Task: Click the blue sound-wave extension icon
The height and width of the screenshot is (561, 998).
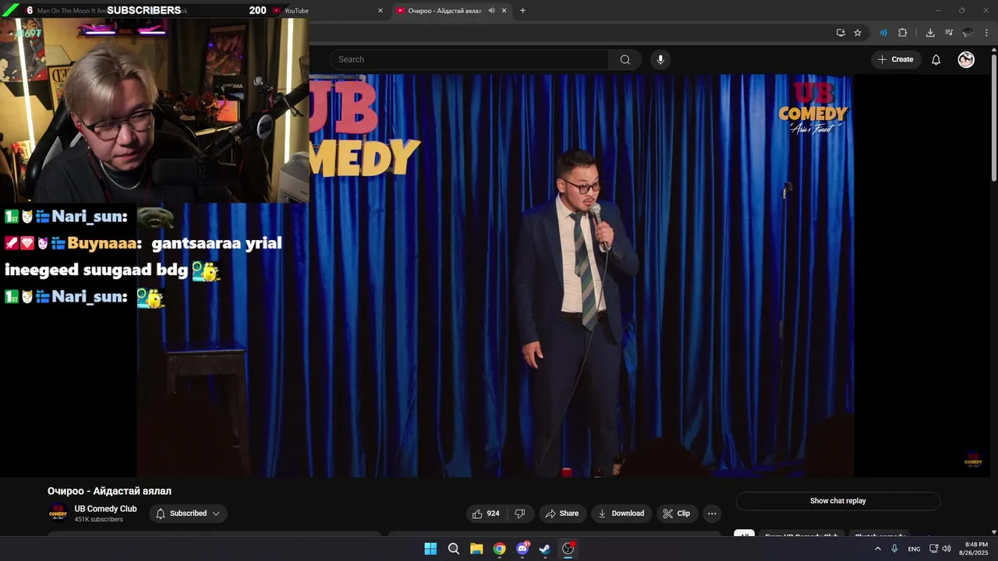Action: 883,33
